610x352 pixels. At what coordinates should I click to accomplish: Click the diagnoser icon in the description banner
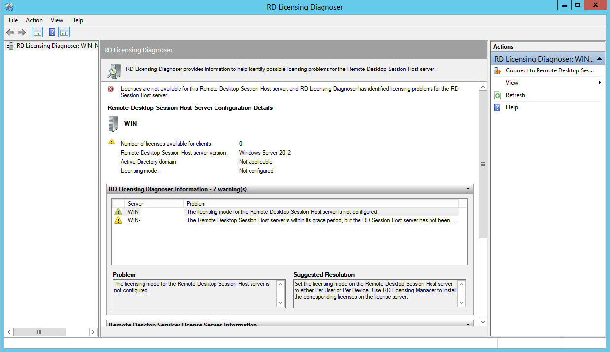pyautogui.click(x=114, y=71)
